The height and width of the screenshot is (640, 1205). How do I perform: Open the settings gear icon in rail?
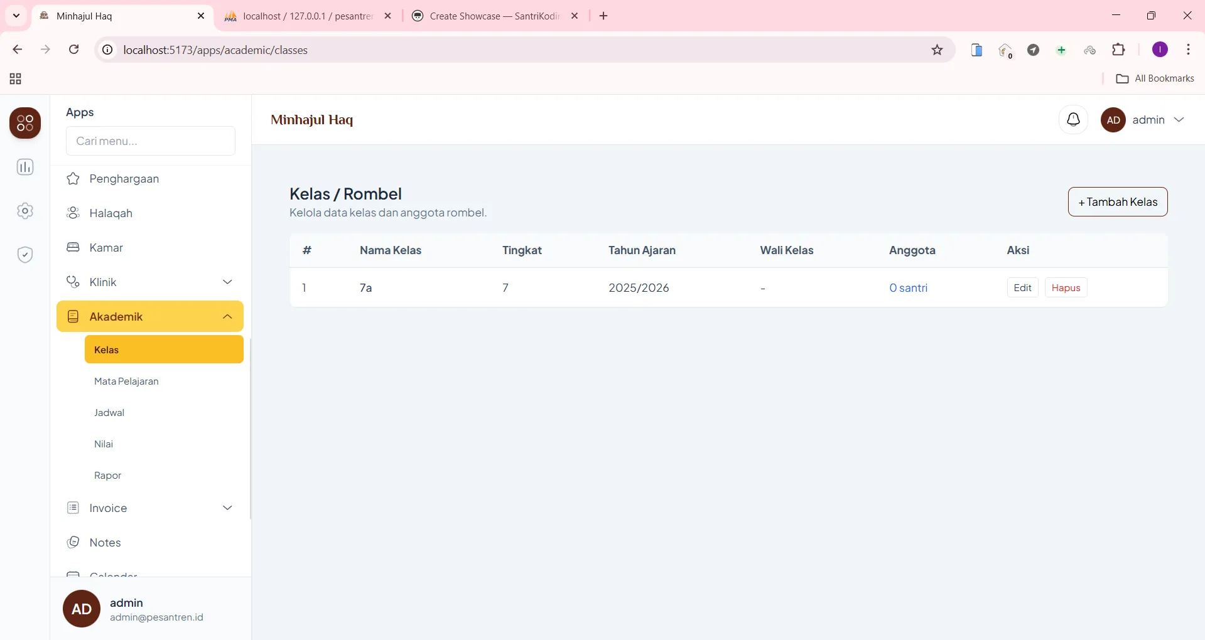25,211
